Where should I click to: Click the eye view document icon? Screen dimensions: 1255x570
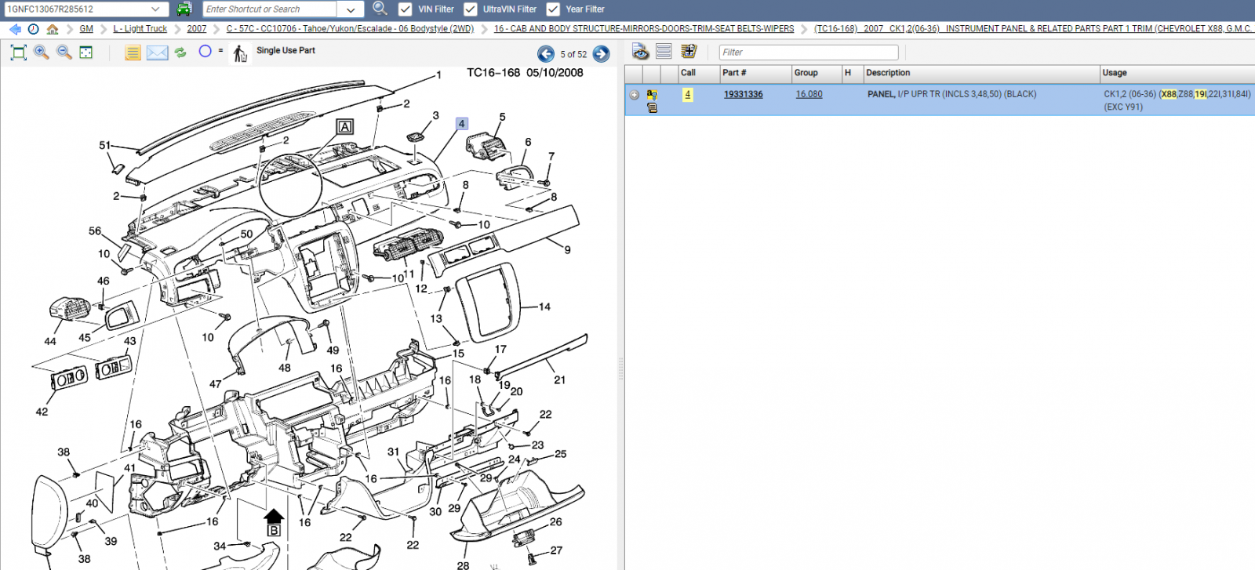641,52
